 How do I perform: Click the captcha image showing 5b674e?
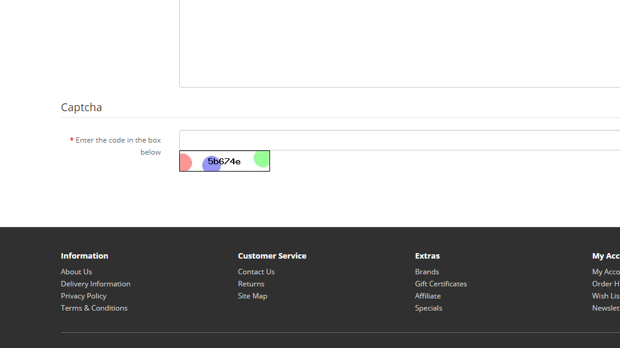tap(225, 161)
